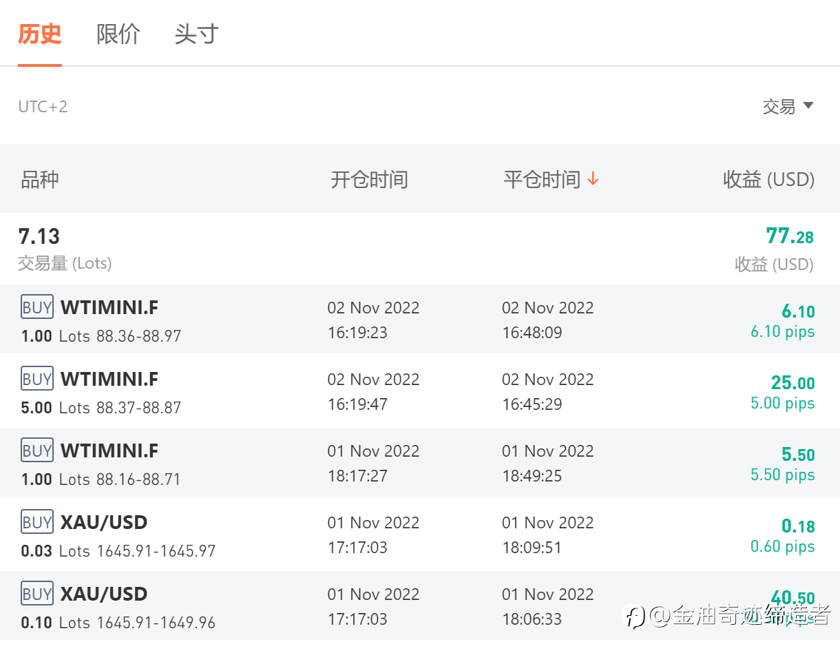The height and width of the screenshot is (653, 840).
Task: Click the 收益 (USD) column header
Action: pyautogui.click(x=768, y=180)
